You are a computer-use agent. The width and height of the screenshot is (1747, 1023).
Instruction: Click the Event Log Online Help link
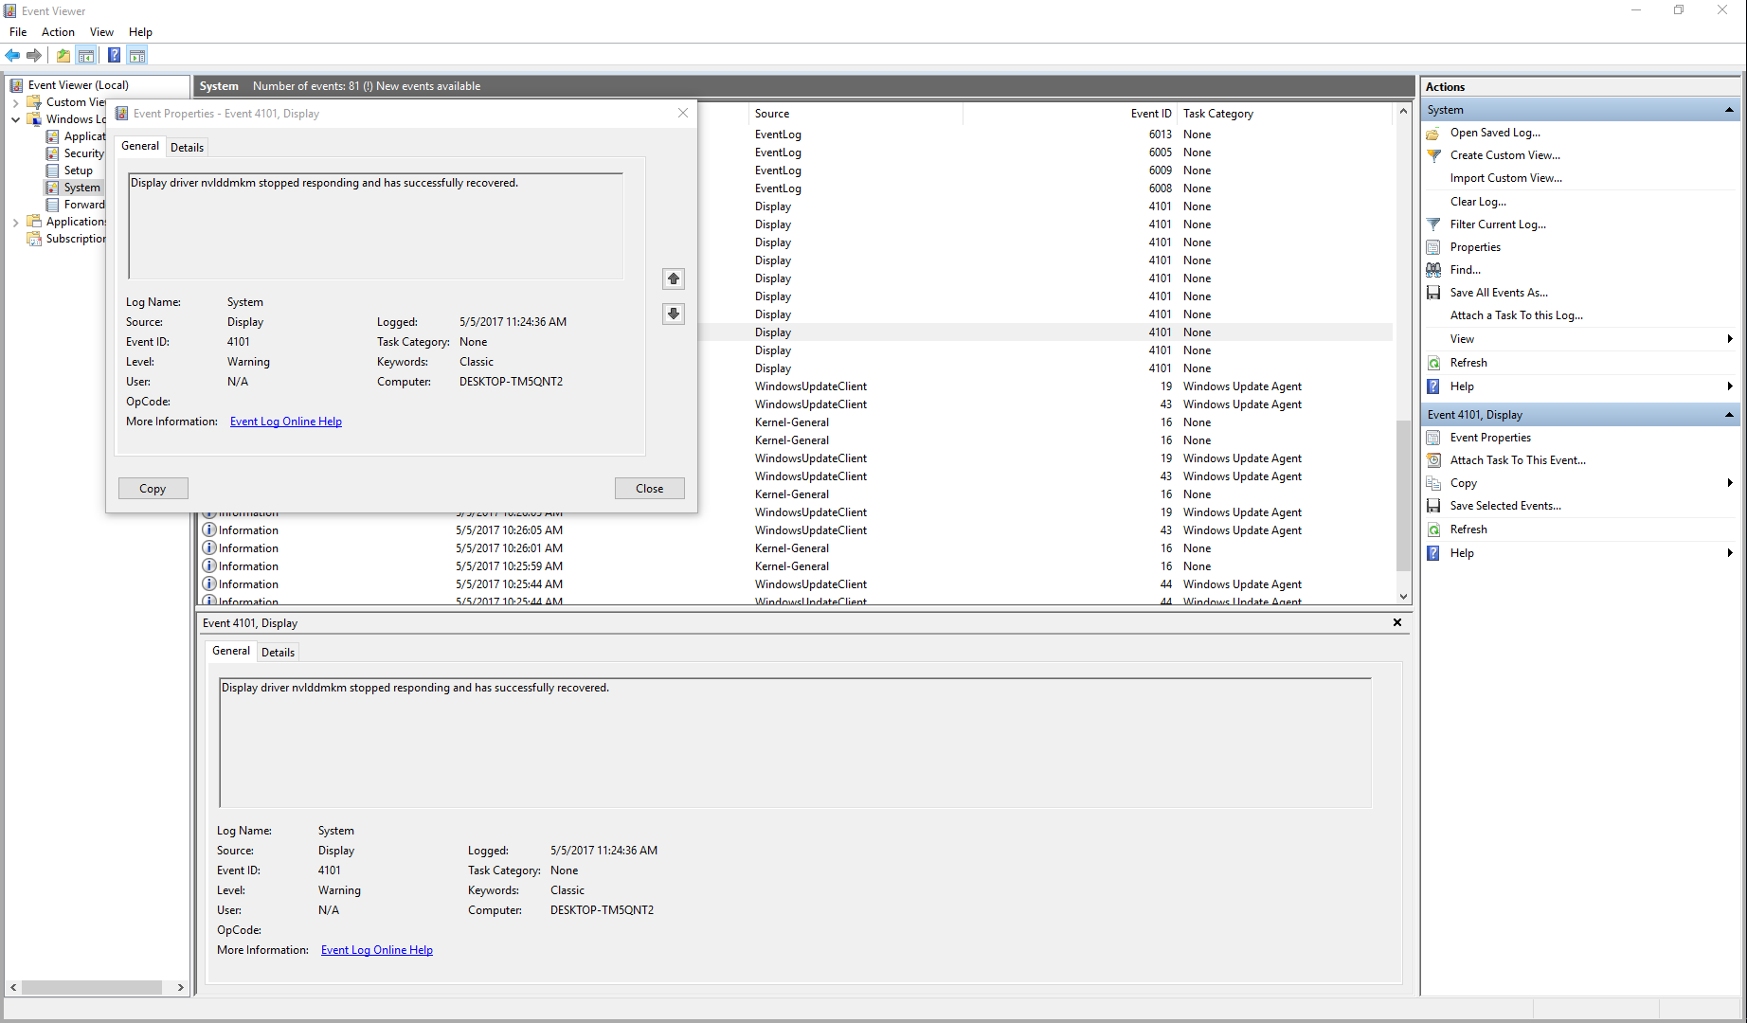coord(285,421)
